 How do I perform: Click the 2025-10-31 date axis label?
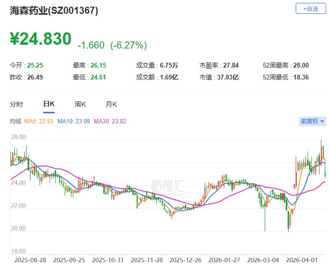[108, 260]
